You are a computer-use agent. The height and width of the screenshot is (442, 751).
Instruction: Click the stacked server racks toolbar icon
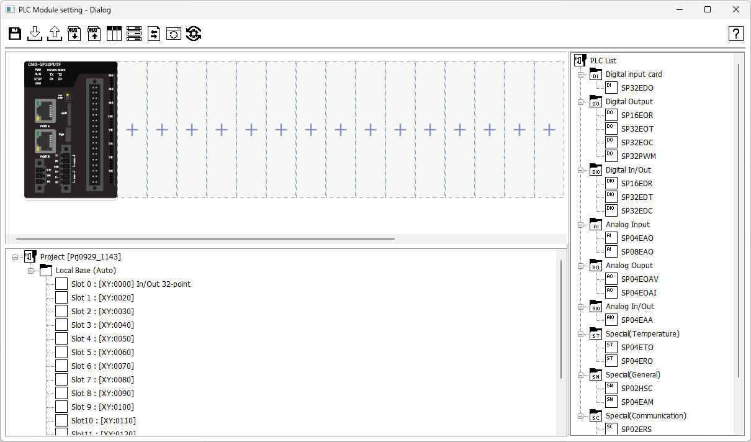[134, 34]
